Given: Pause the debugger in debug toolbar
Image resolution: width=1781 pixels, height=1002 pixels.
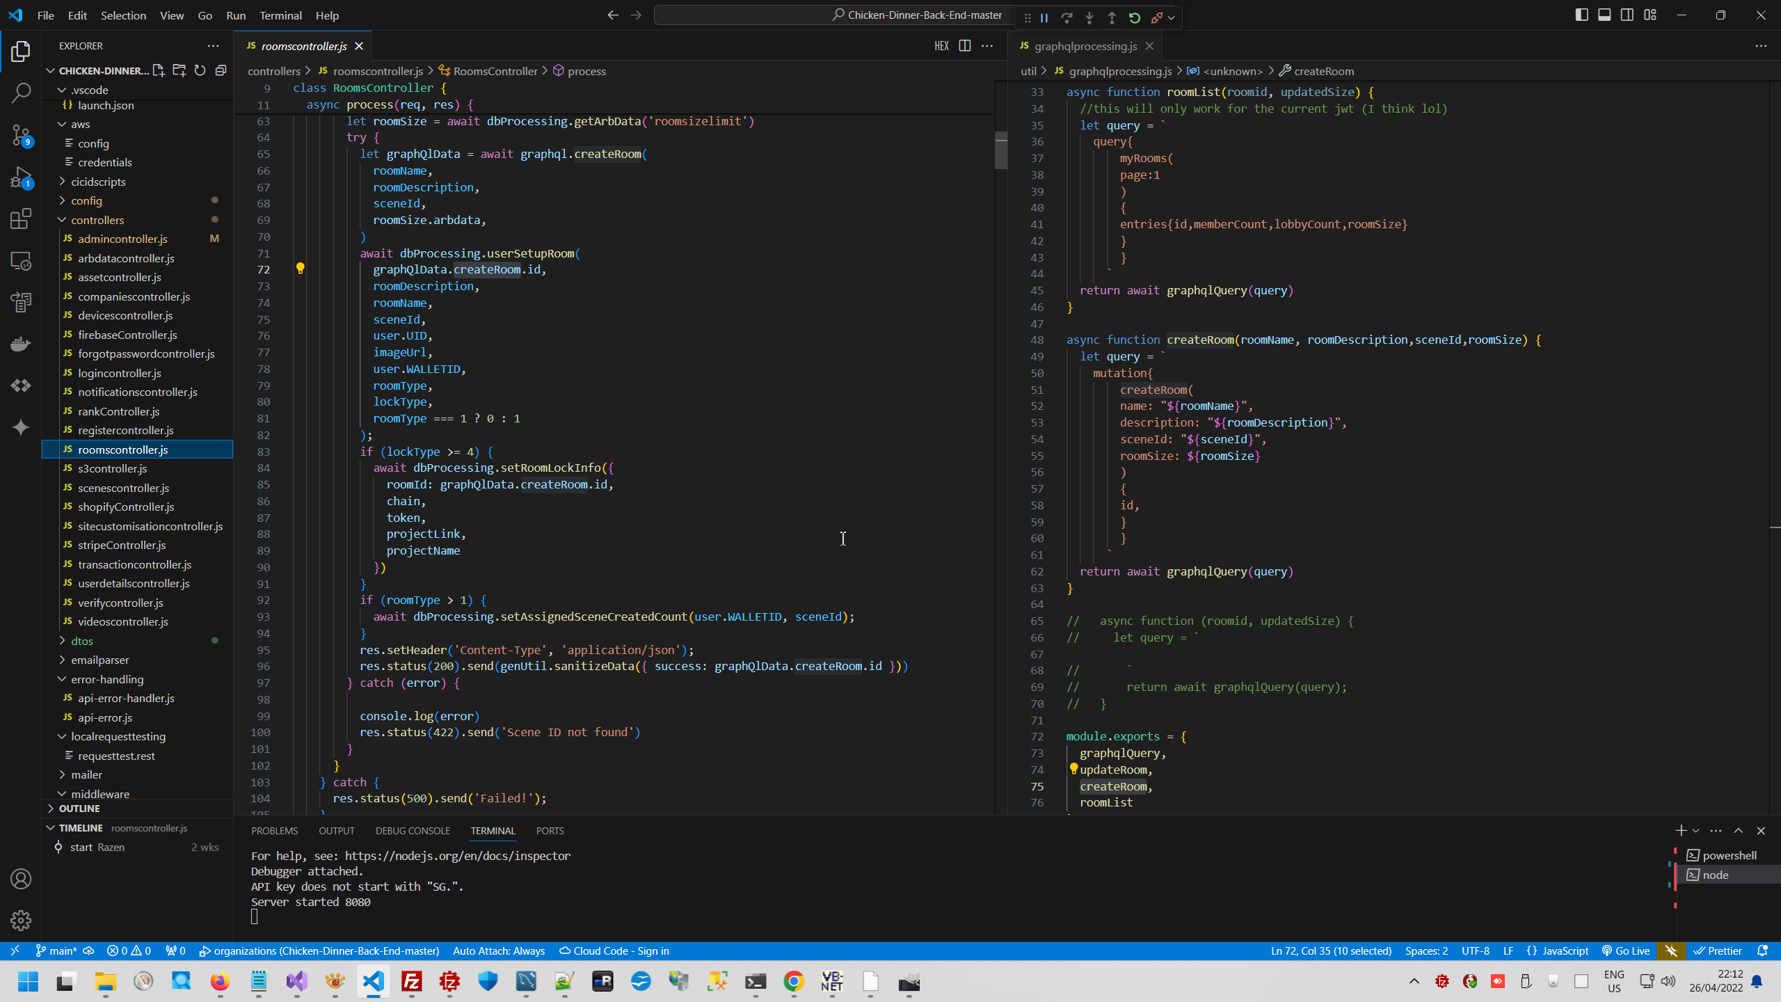Looking at the screenshot, I should point(1044,18).
